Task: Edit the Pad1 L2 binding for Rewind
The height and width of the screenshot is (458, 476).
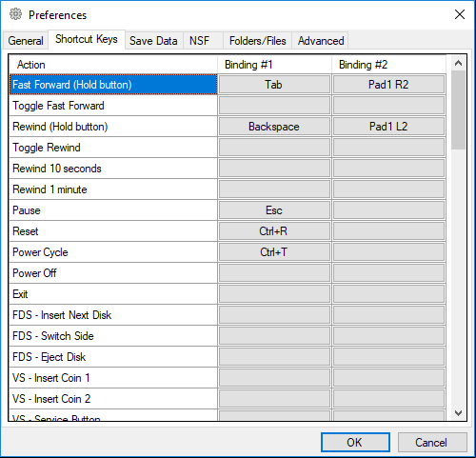Action: (388, 127)
